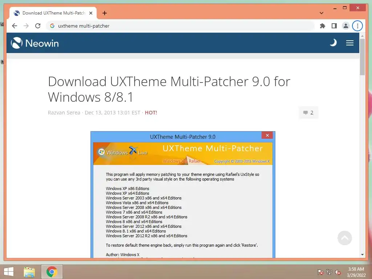This screenshot has width=372, height=279.
Task: Click the article title Download UXTheme Multi-Patcher 9.0
Action: (169, 89)
